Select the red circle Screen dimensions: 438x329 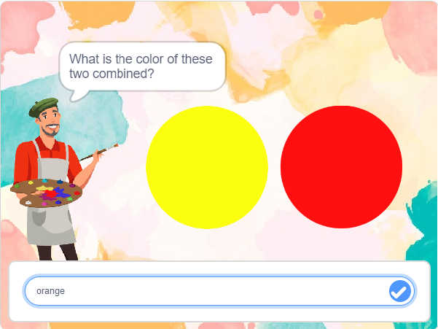click(x=341, y=166)
